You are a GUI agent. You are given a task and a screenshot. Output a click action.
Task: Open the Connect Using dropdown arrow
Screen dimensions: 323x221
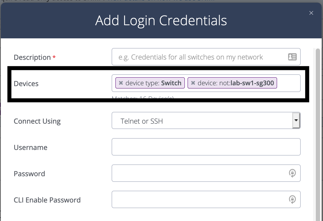(296, 120)
